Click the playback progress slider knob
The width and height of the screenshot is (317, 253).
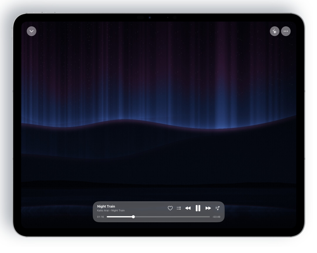pos(133,217)
